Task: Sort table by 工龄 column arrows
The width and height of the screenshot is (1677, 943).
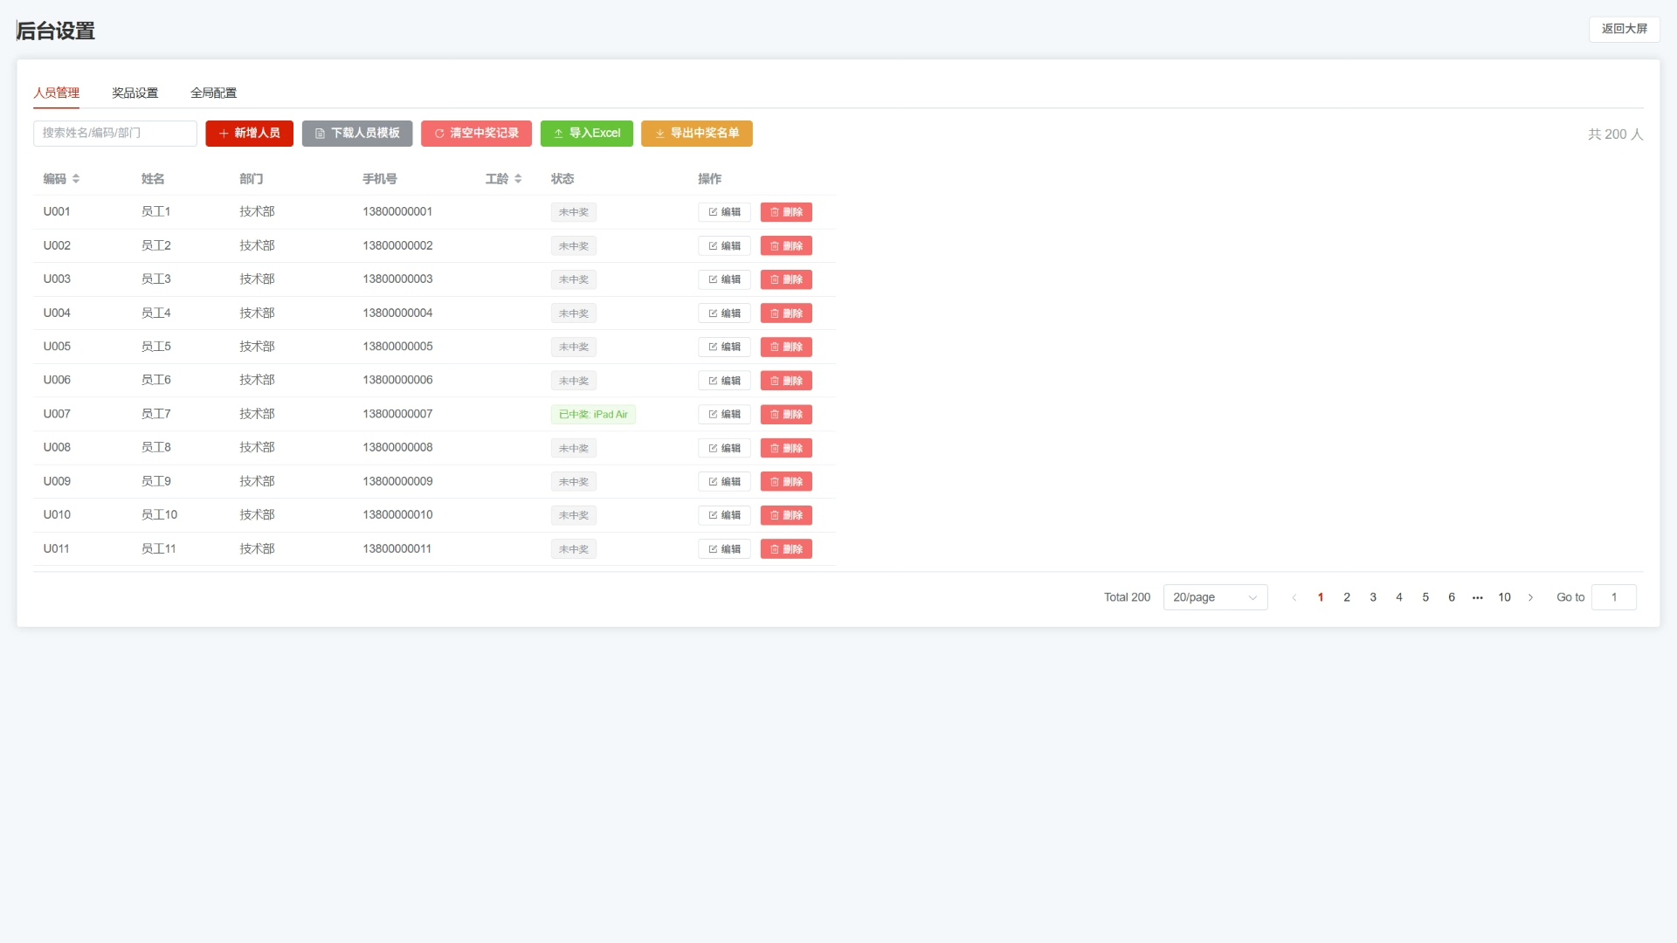Action: click(x=518, y=179)
